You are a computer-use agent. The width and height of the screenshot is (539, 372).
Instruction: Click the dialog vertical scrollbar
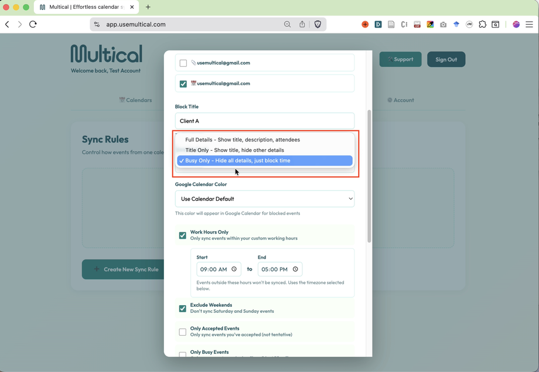369,176
